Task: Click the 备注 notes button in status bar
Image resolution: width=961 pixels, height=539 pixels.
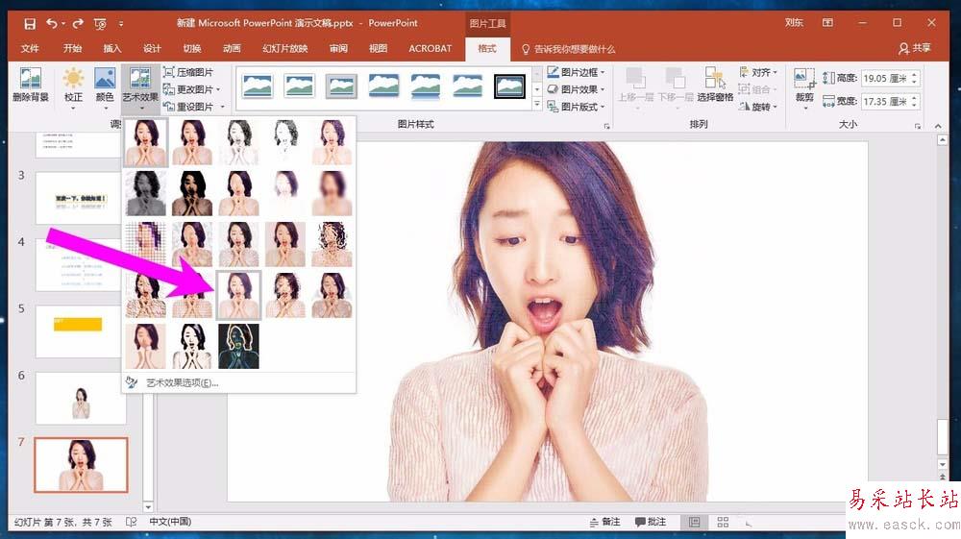Action: tap(604, 522)
